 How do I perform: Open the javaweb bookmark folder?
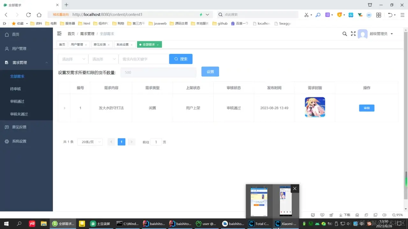point(158,24)
